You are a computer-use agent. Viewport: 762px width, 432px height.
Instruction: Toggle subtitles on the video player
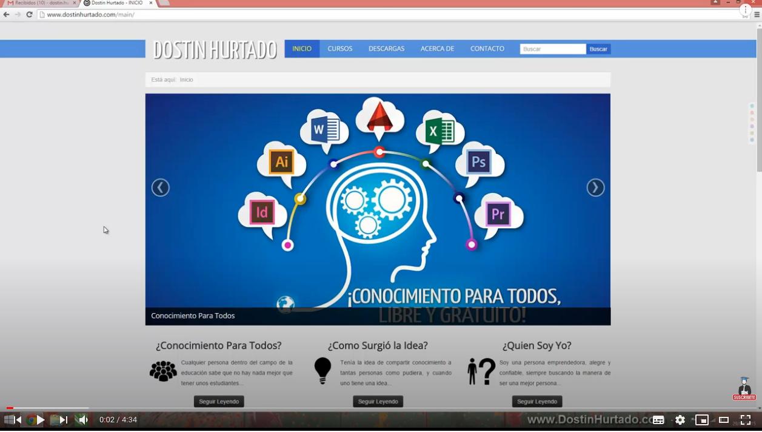(x=658, y=420)
